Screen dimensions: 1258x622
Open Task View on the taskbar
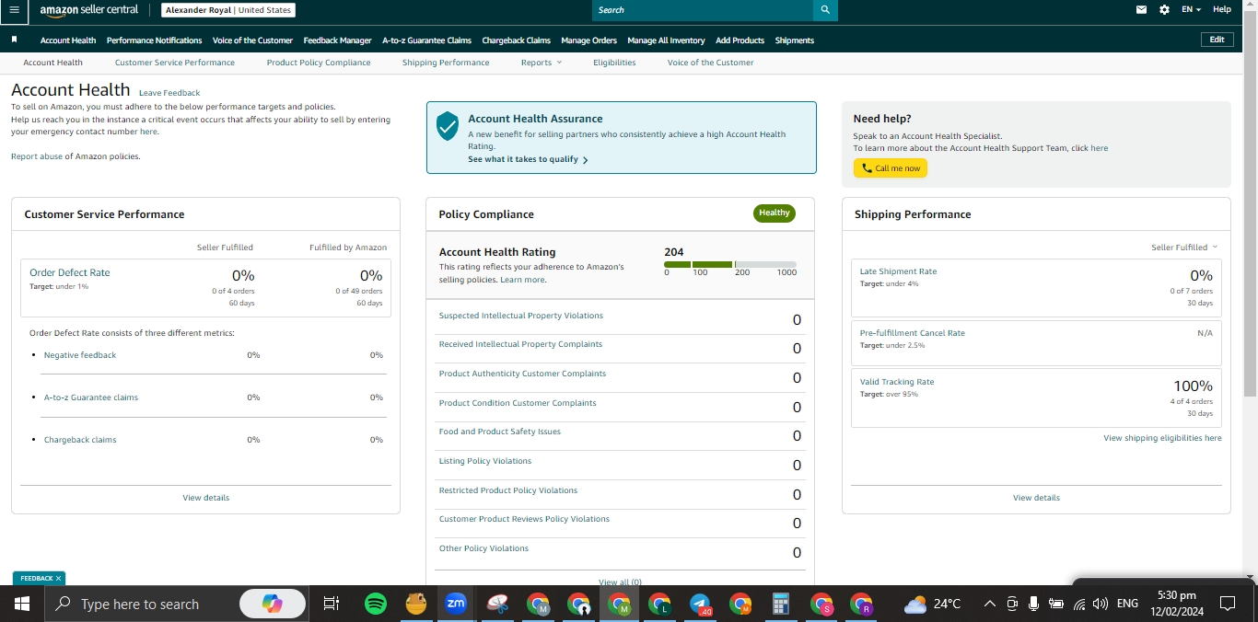(x=331, y=604)
